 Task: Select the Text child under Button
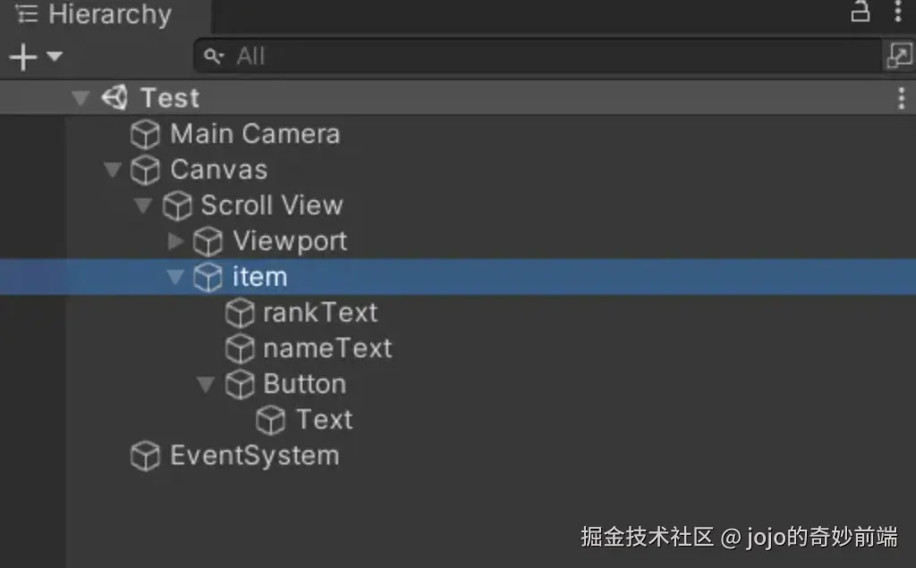click(324, 420)
